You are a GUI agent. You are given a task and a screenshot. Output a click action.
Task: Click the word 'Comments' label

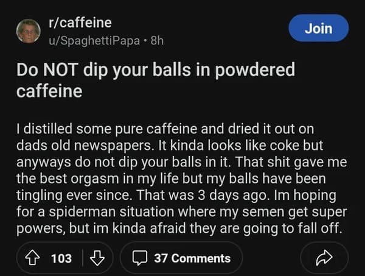[200, 258]
